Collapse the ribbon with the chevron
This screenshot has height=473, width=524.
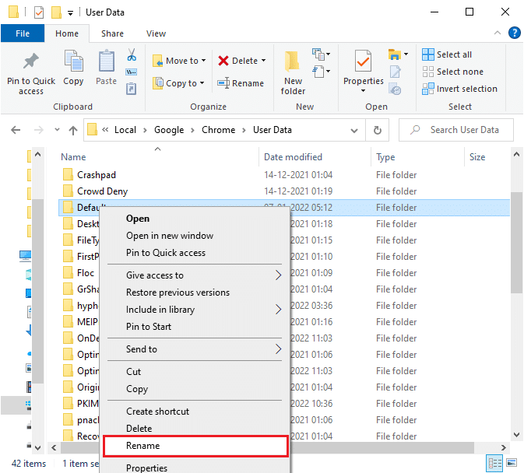click(498, 33)
